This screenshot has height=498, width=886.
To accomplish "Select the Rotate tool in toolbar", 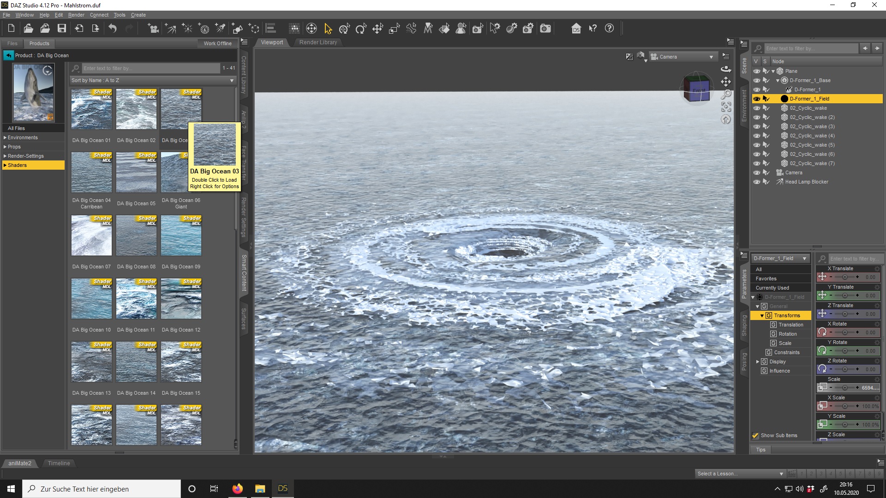I will point(361,29).
